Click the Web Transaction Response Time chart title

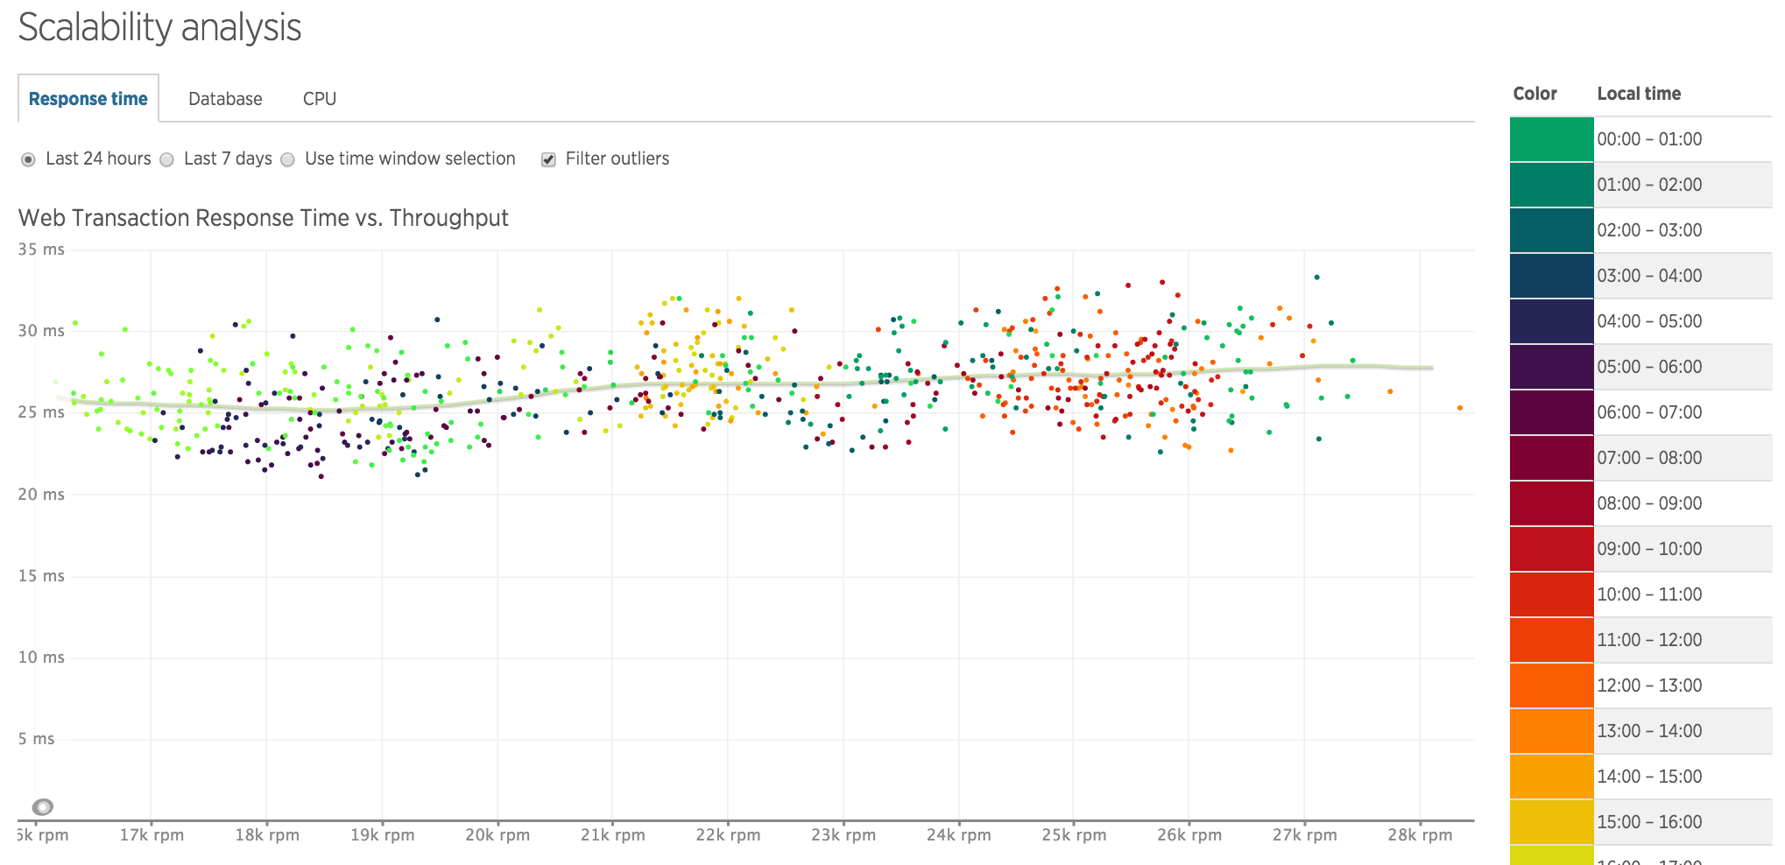point(264,218)
